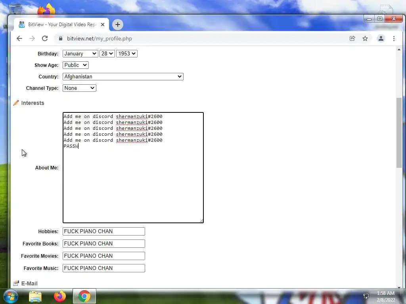Open the birthday year dropdown showing 1953

tap(126, 53)
